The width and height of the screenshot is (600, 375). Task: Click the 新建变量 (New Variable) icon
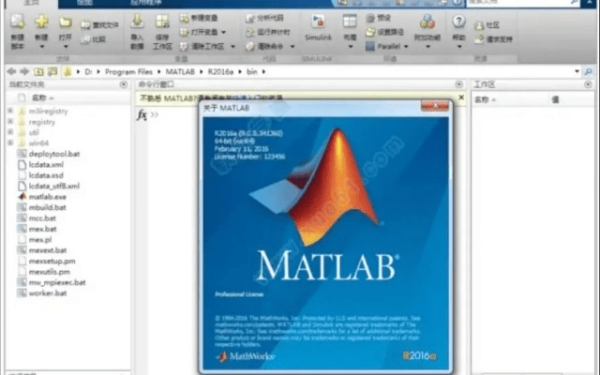[x=185, y=18]
